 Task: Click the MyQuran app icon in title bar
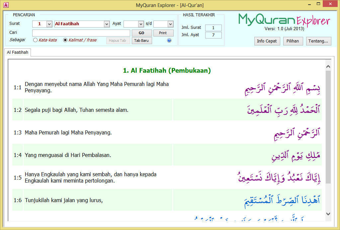[6, 5]
